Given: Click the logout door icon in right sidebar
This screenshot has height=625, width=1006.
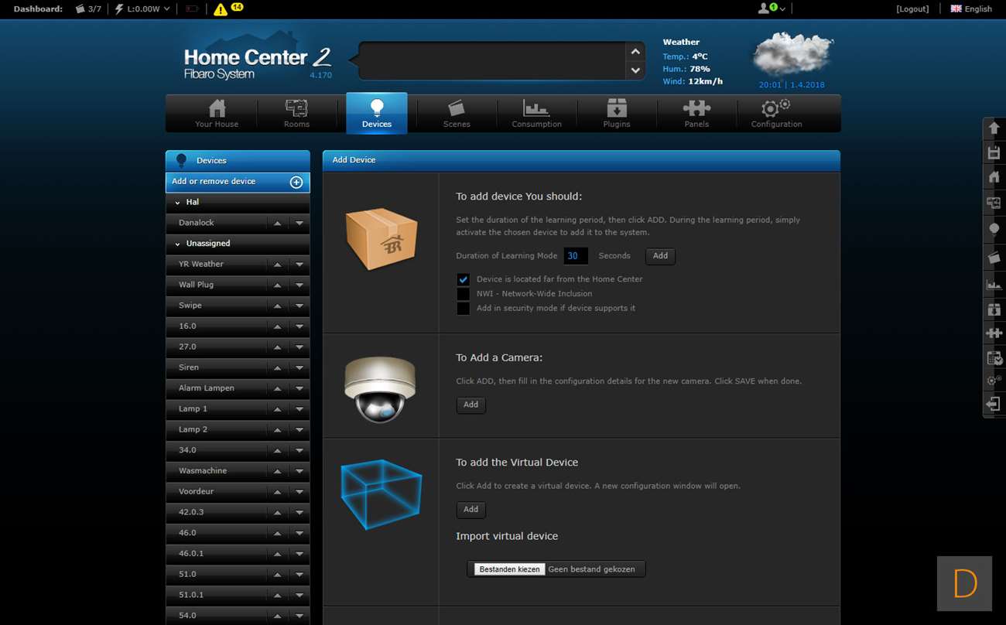Looking at the screenshot, I should (994, 404).
